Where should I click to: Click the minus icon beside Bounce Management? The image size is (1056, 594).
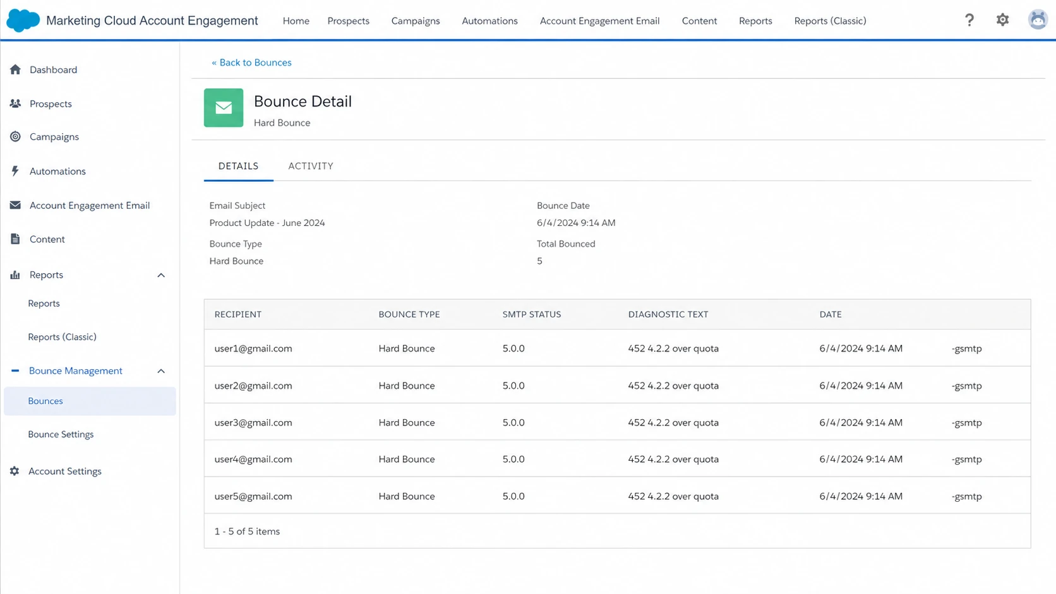(15, 371)
